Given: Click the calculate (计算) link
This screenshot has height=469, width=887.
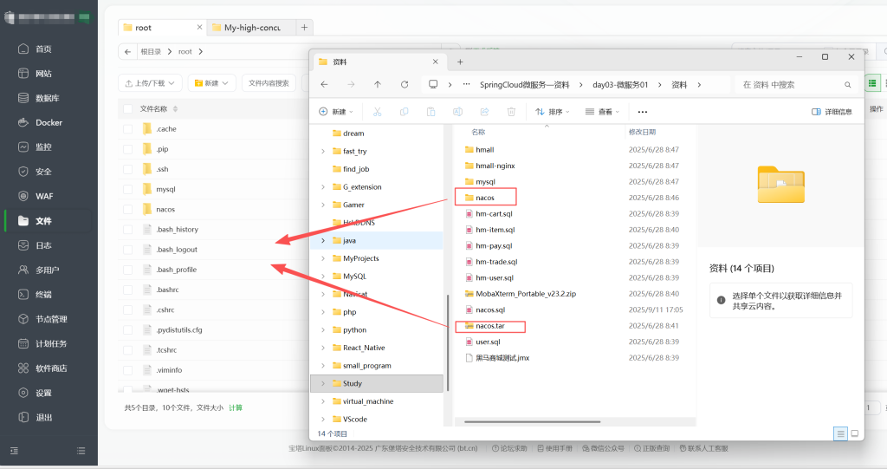Looking at the screenshot, I should pos(236,407).
